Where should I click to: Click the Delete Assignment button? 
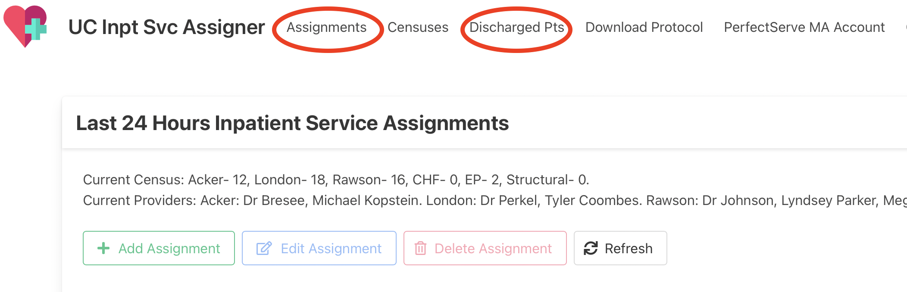[x=485, y=248]
